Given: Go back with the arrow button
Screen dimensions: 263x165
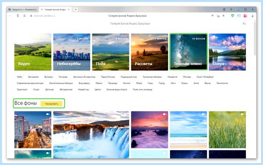Looking at the screenshot, I should [11, 16].
